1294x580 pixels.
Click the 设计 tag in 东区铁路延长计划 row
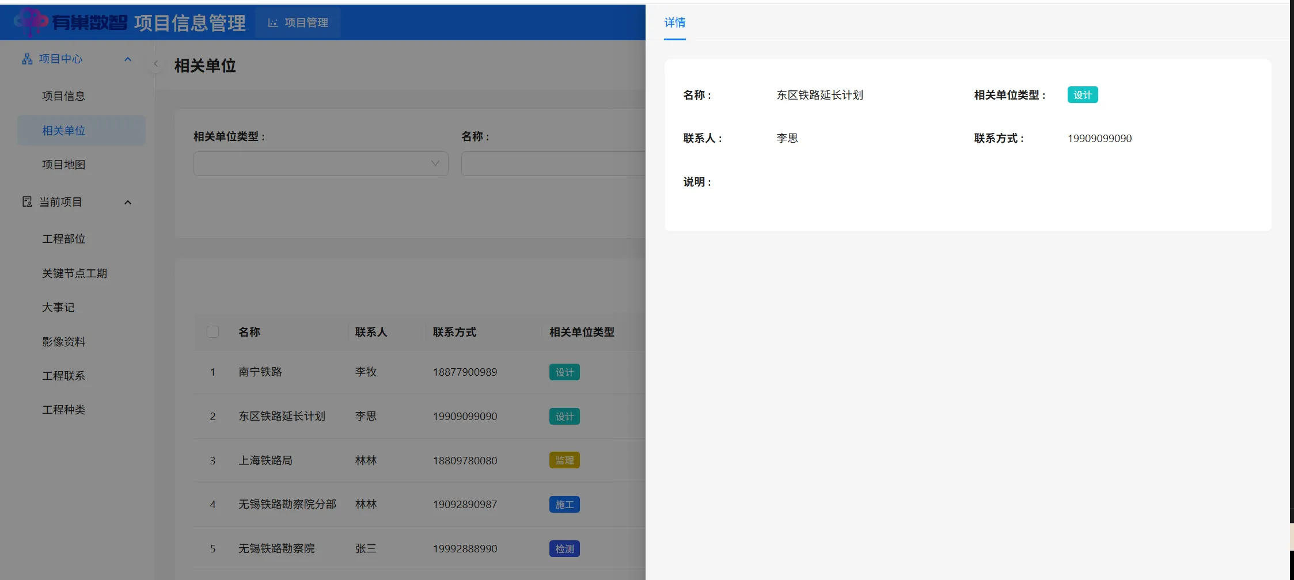[x=564, y=417]
